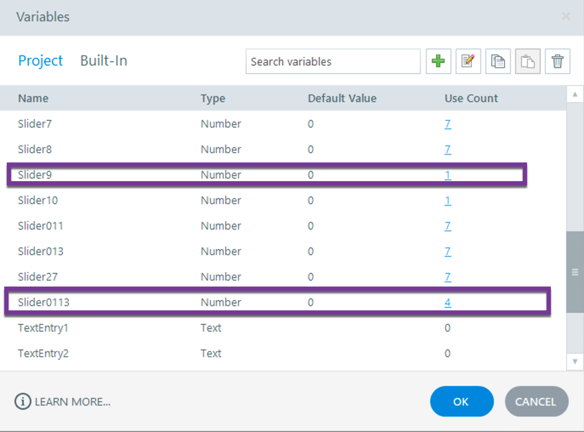584x432 pixels.
Task: Click the delete variable trash icon
Action: (x=558, y=61)
